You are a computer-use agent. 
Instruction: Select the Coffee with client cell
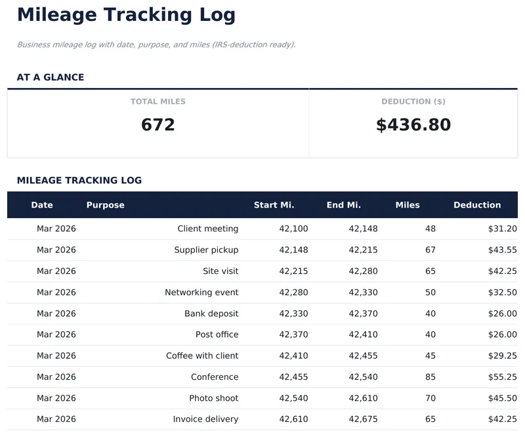coord(202,356)
